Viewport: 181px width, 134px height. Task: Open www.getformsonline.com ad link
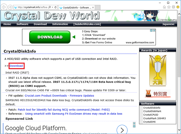tap(140, 43)
